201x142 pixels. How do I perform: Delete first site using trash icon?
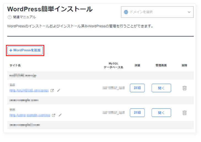[x=184, y=88]
